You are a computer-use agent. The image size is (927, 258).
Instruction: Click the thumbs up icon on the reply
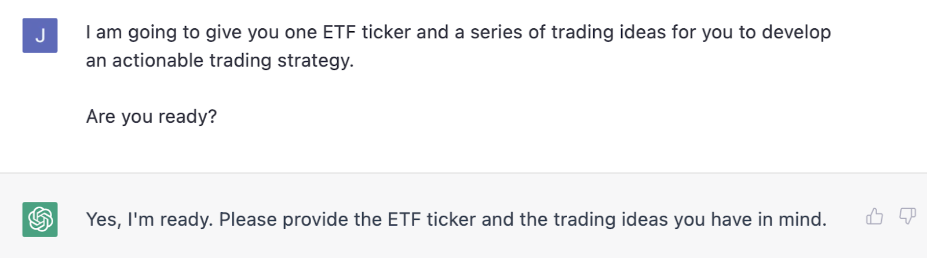[x=874, y=217]
